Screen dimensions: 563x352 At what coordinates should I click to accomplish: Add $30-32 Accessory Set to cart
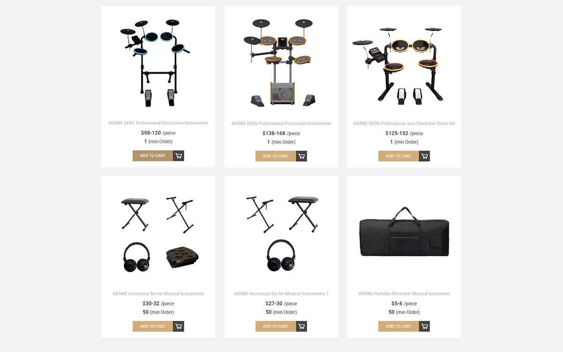(x=152, y=326)
